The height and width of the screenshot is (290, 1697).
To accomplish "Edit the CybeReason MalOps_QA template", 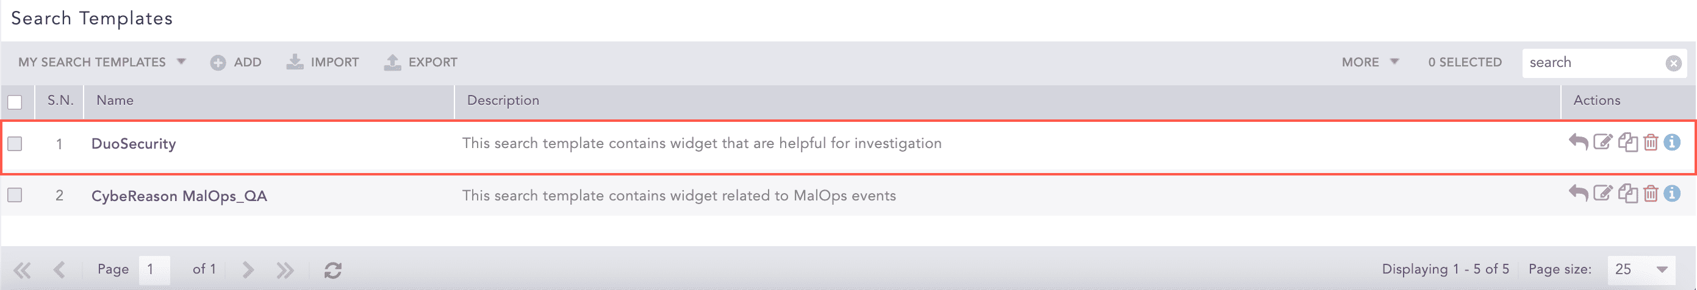I will 1602,193.
